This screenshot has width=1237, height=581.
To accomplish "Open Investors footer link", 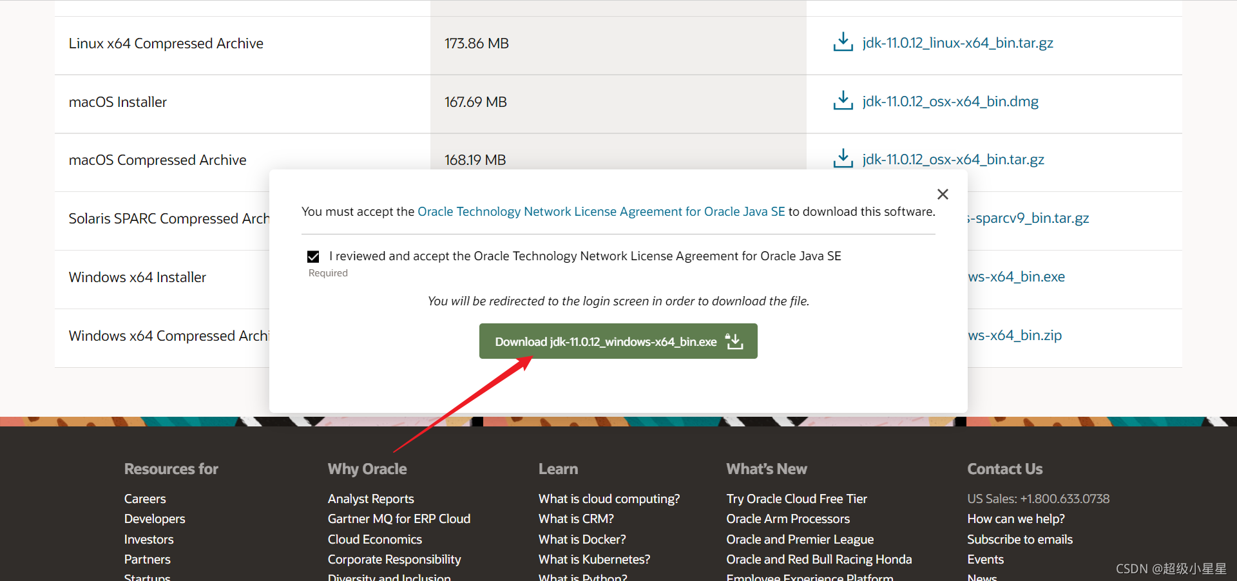I will (149, 539).
